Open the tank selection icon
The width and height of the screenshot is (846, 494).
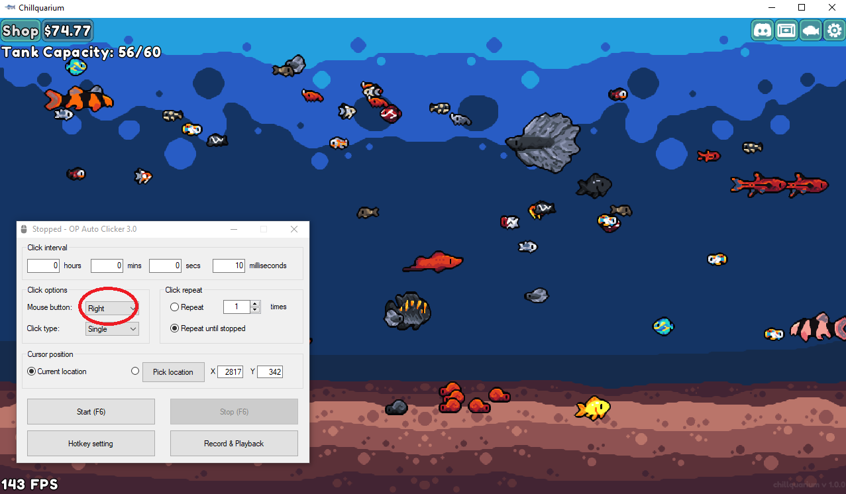(786, 30)
